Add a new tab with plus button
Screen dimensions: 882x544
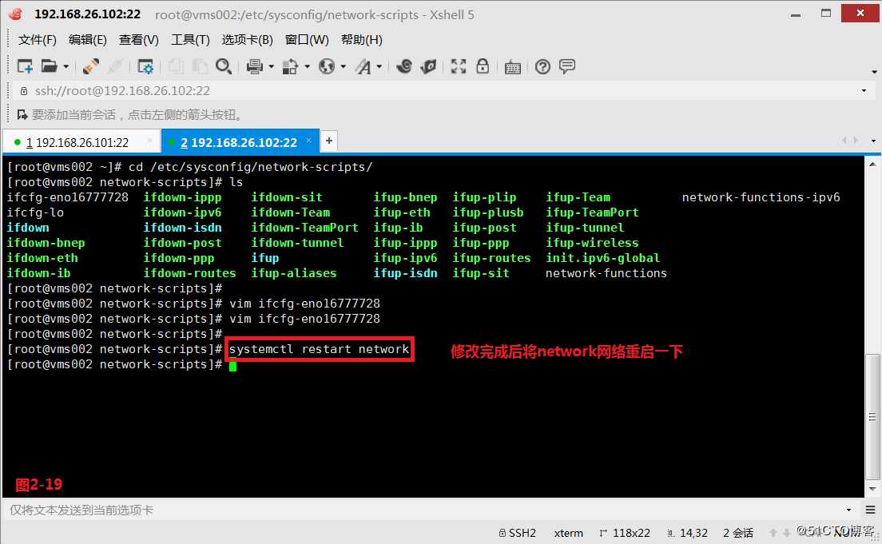pyautogui.click(x=329, y=141)
